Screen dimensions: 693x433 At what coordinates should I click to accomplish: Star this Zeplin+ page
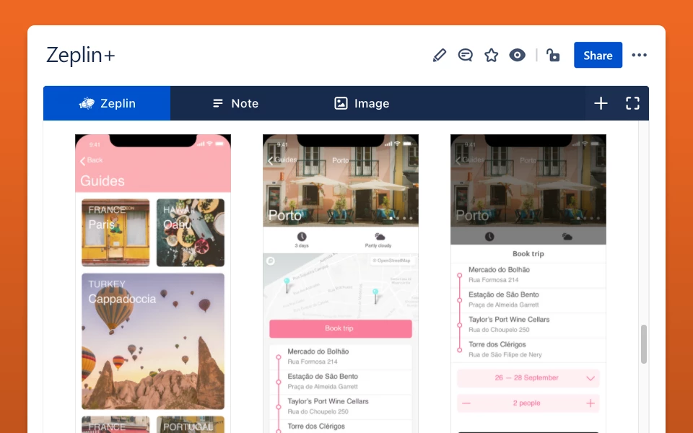point(491,56)
